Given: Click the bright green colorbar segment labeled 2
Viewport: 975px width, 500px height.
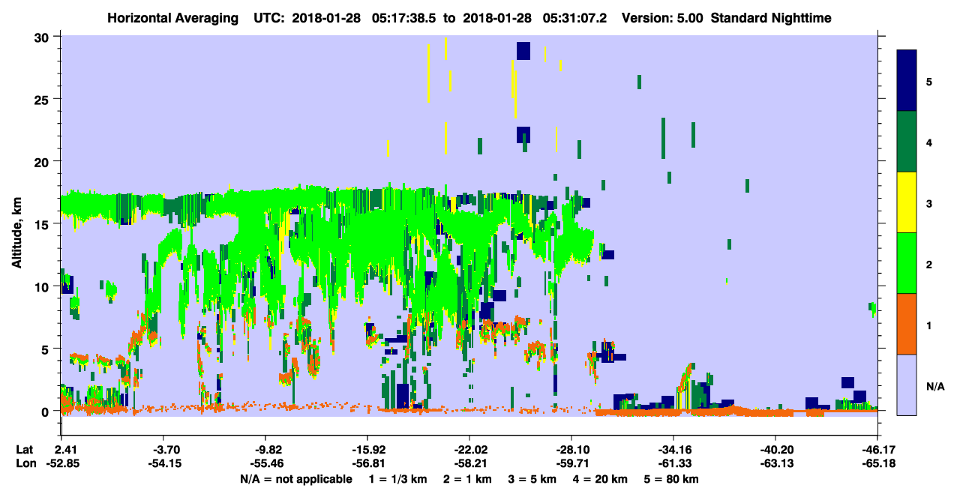Looking at the screenshot, I should tap(907, 263).
